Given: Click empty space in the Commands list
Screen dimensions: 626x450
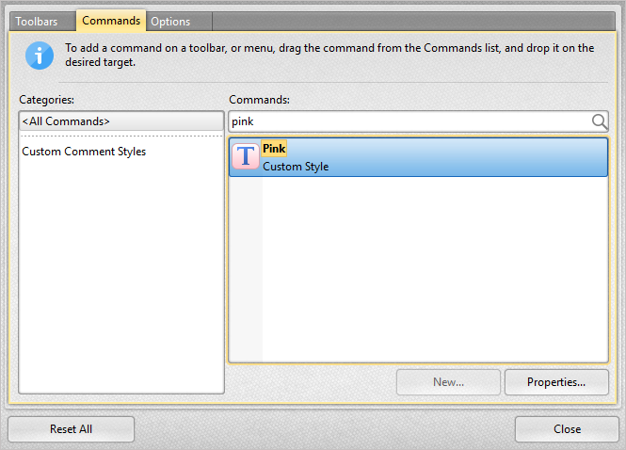Looking at the screenshot, I should point(433,273).
